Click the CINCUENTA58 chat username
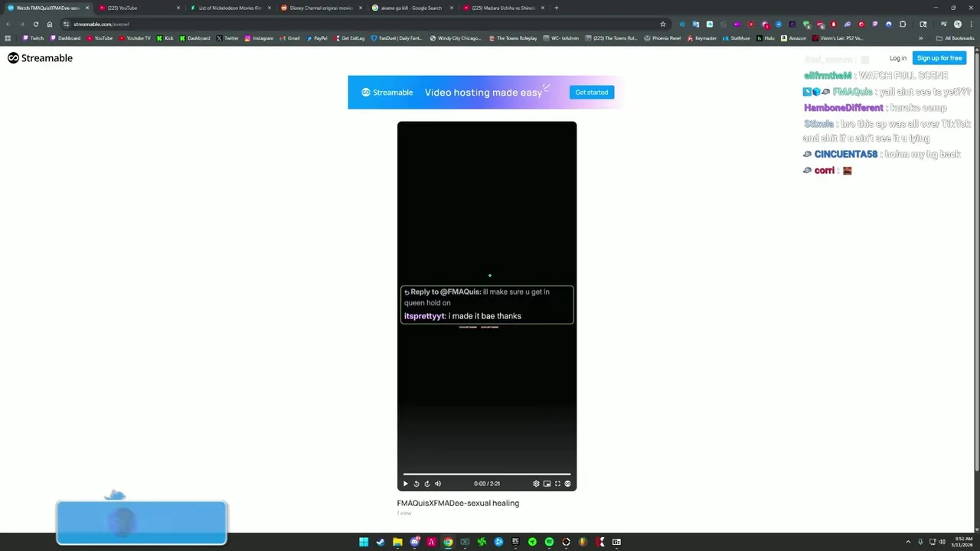 point(846,155)
